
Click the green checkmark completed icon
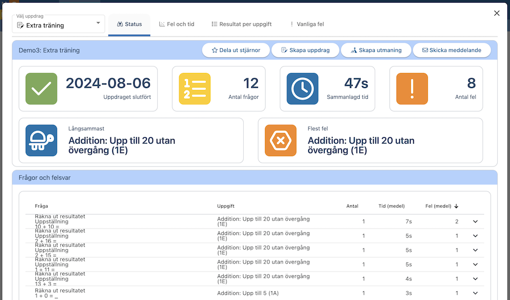tap(41, 89)
